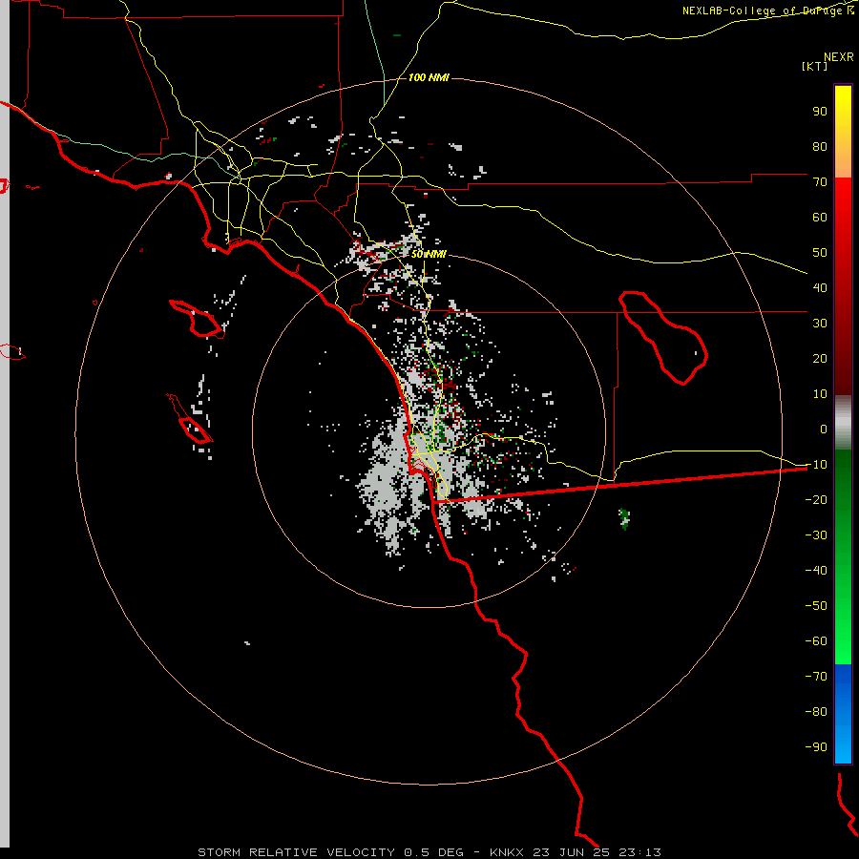The image size is (859, 859).
Task: Click the positive 90 knot scale label
Action: (820, 112)
